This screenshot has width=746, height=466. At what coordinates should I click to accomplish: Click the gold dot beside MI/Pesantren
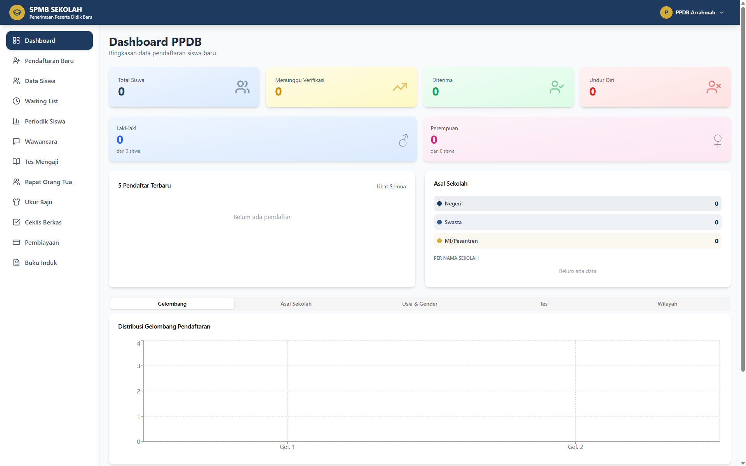(439, 241)
